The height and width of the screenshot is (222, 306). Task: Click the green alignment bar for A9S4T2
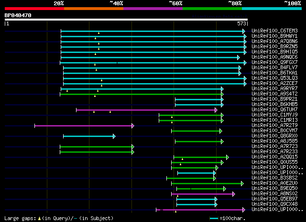(141, 95)
